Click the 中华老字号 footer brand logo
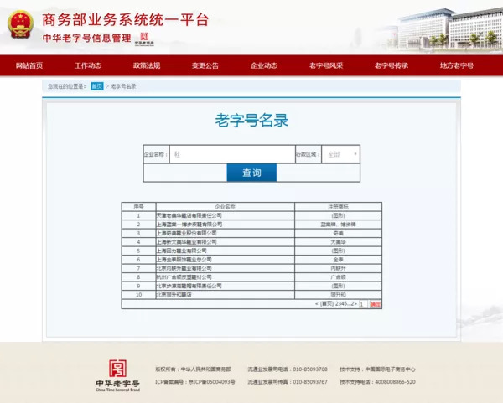The image size is (503, 403). pyautogui.click(x=117, y=374)
